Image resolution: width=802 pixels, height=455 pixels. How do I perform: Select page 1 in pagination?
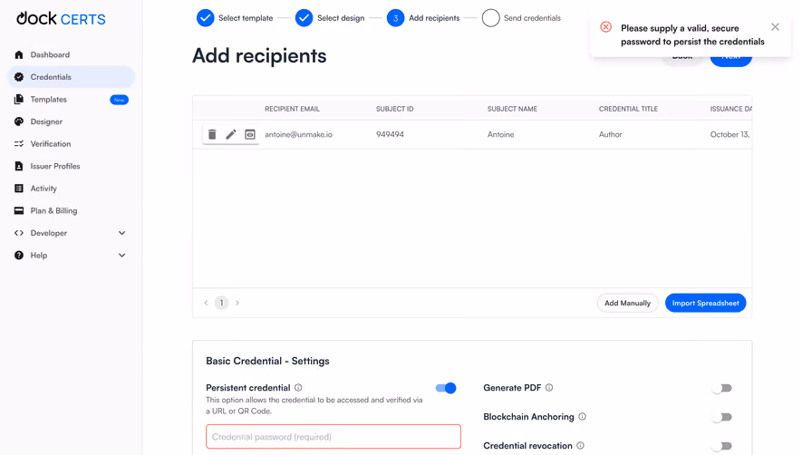pyautogui.click(x=221, y=303)
